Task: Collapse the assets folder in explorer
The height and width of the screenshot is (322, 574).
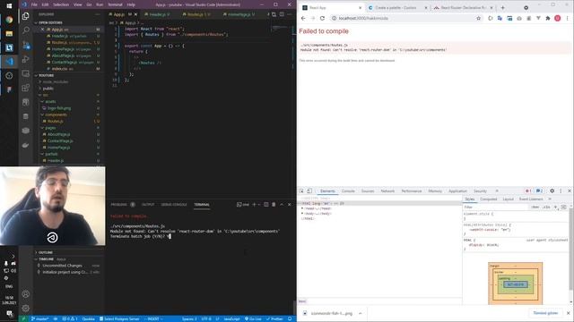Action: [50, 101]
